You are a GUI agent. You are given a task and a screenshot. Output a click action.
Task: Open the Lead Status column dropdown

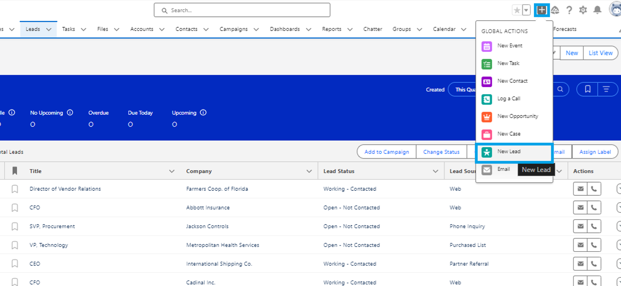(x=435, y=171)
